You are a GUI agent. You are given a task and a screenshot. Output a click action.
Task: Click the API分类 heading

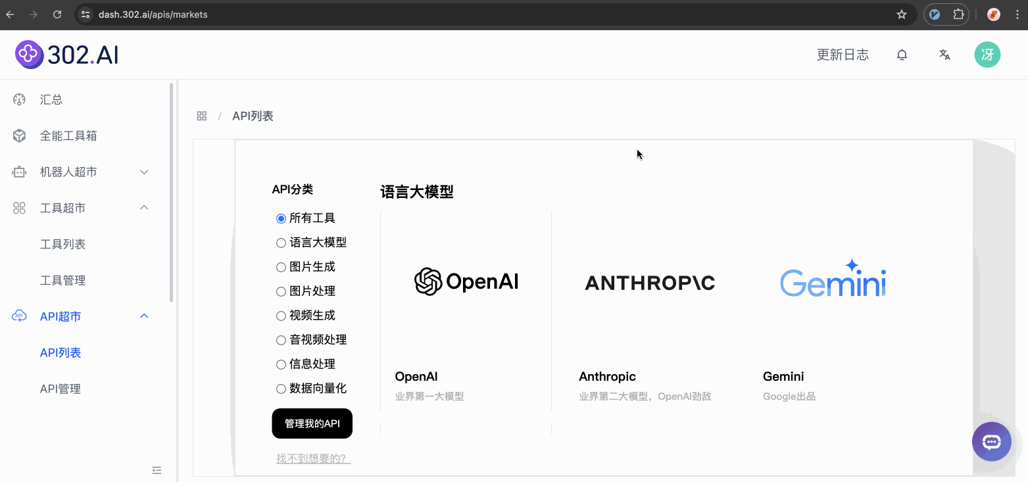pos(293,189)
